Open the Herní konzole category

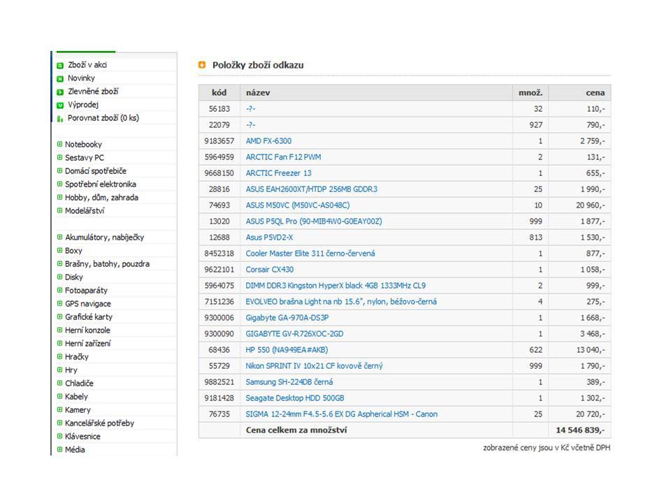(87, 330)
